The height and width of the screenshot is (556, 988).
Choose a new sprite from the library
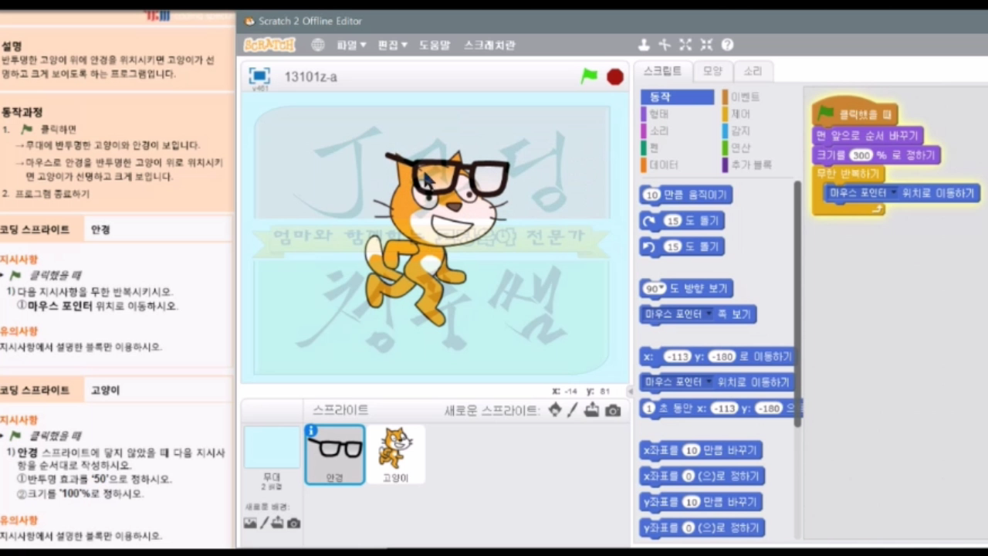pos(555,411)
